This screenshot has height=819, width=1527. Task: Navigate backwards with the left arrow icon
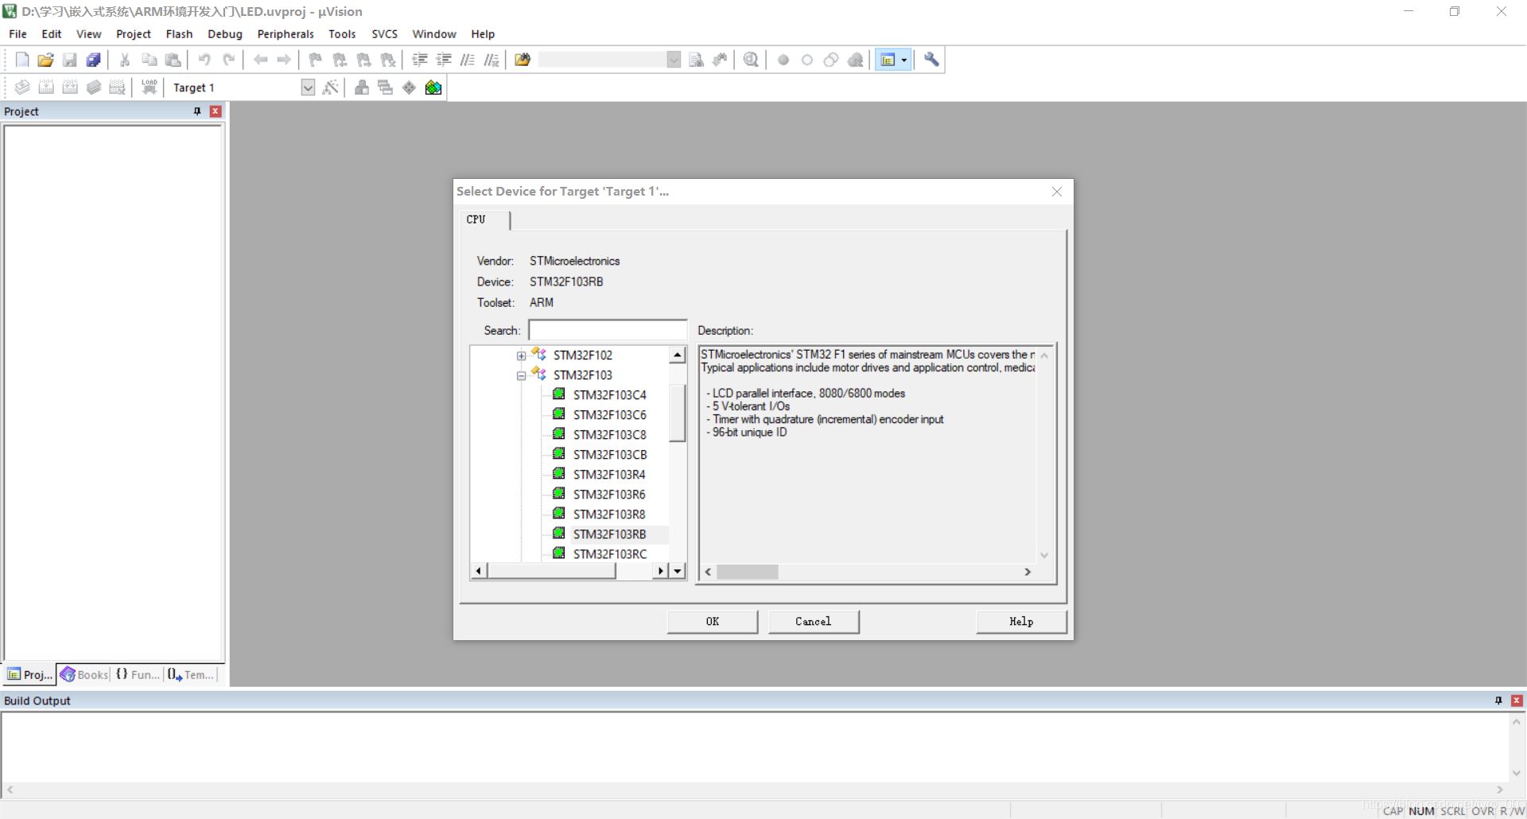pos(260,60)
